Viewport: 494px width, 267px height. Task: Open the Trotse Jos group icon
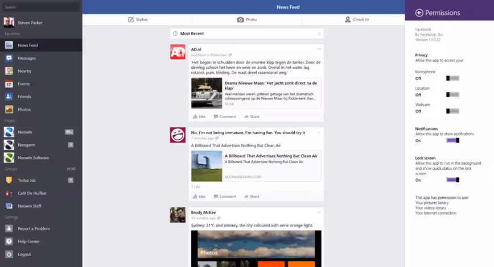click(9, 180)
